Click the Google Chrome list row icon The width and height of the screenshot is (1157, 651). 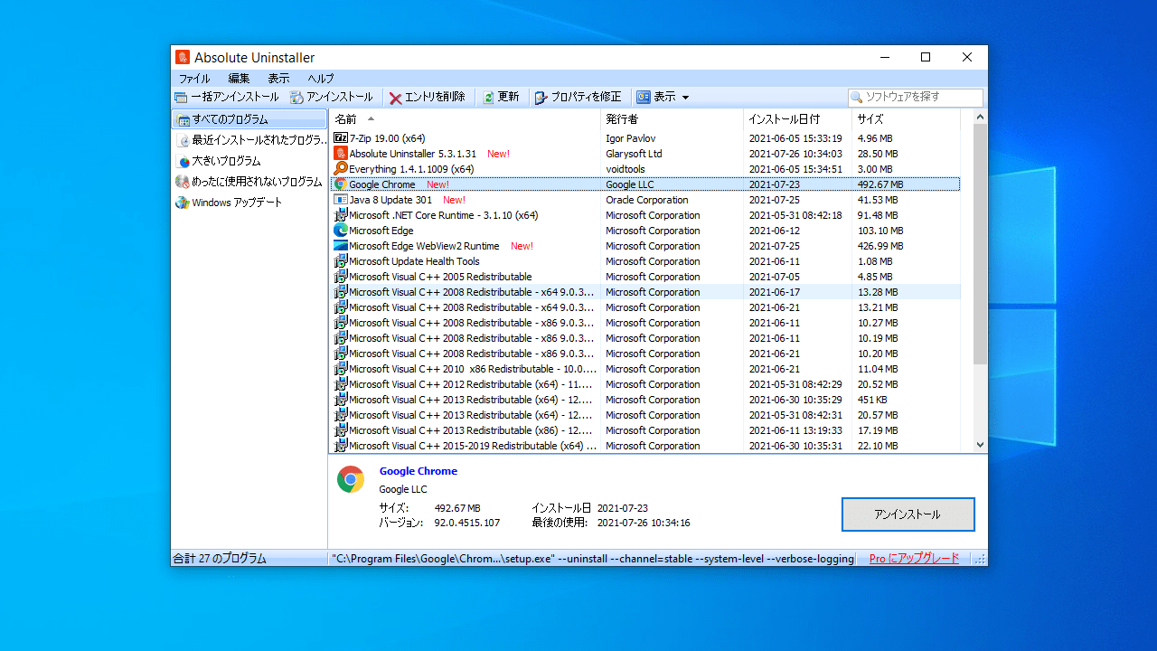pos(341,184)
